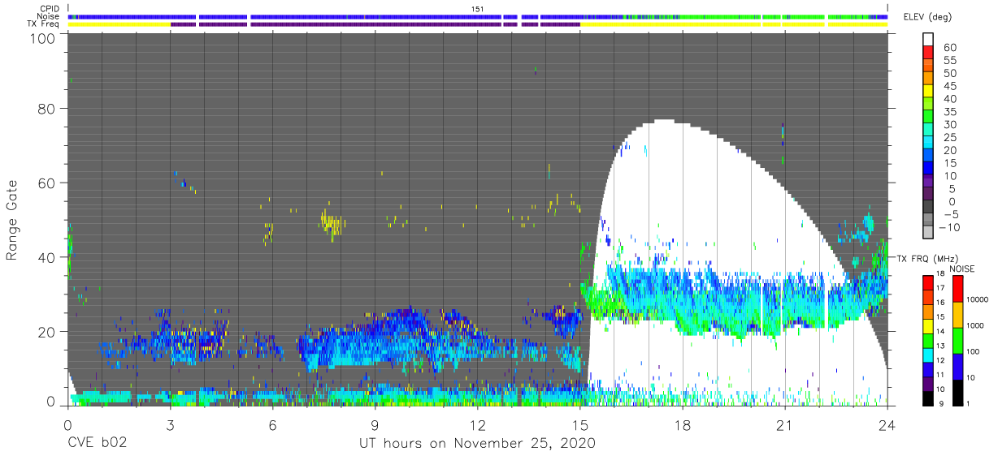998x460 pixels.
Task: Click the hour 0 tick label on UT axis
Action: click(67, 425)
